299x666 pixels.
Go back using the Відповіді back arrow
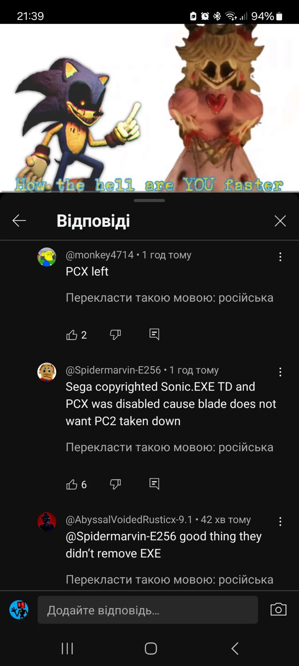pos(19,220)
